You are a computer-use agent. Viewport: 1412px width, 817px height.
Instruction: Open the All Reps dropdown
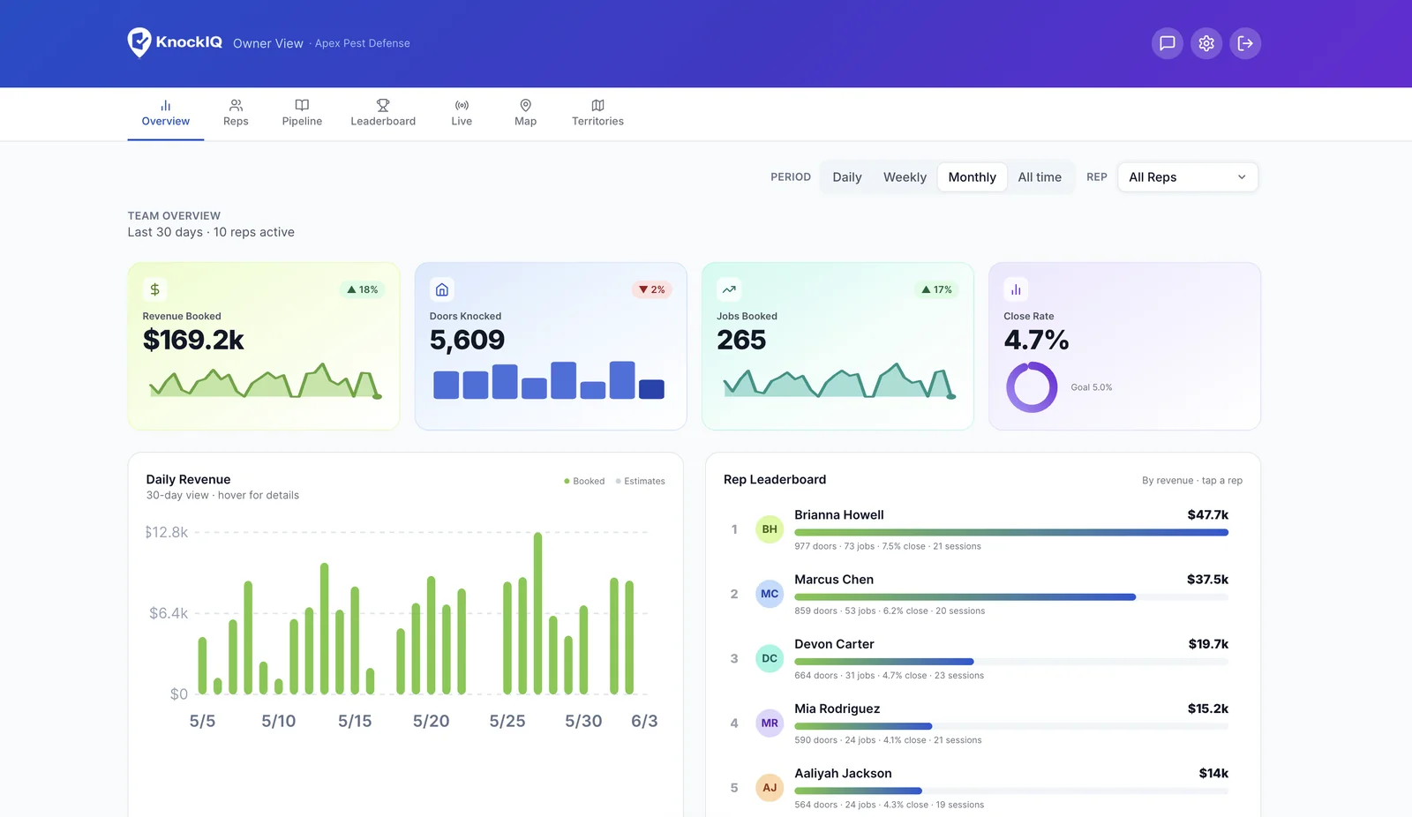pos(1188,177)
